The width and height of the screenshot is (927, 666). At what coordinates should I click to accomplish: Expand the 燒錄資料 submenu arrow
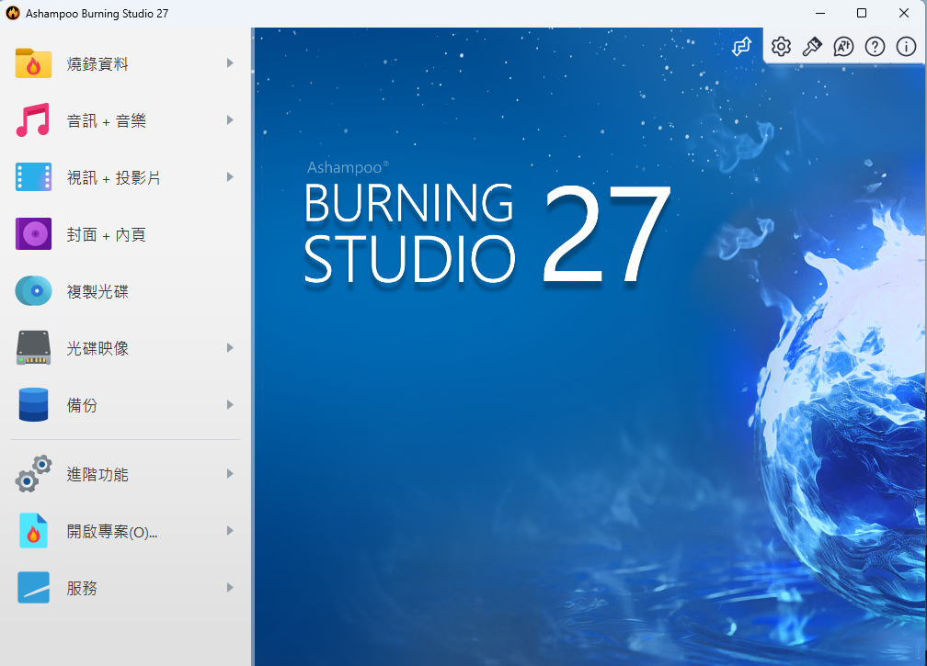(x=230, y=63)
